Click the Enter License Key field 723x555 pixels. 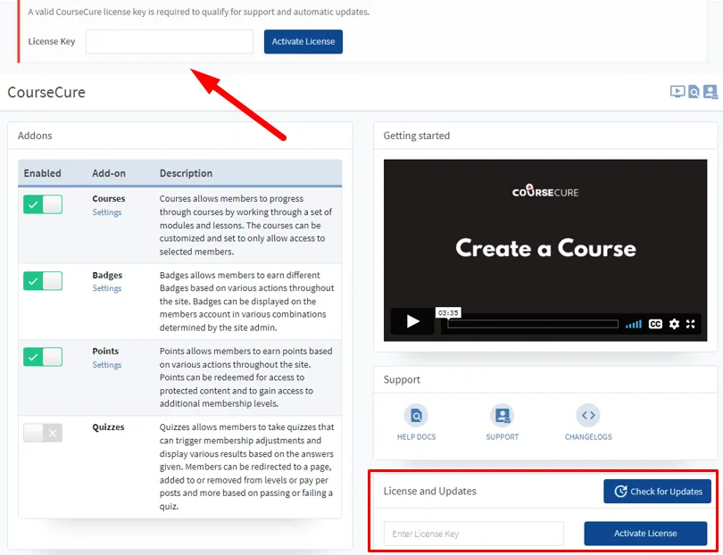click(x=473, y=534)
